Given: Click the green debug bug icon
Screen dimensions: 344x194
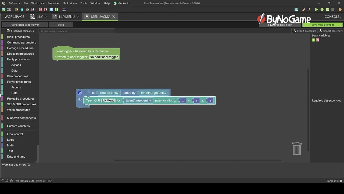Looking at the screenshot, I should point(322,10).
